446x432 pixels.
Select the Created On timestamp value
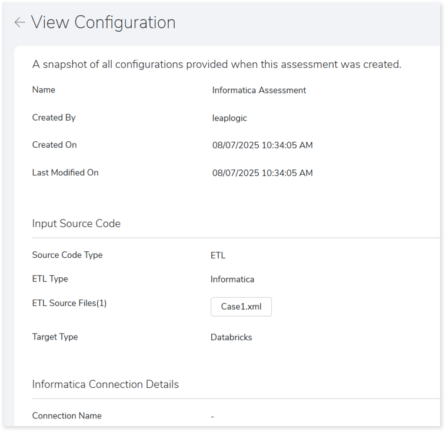click(x=262, y=145)
